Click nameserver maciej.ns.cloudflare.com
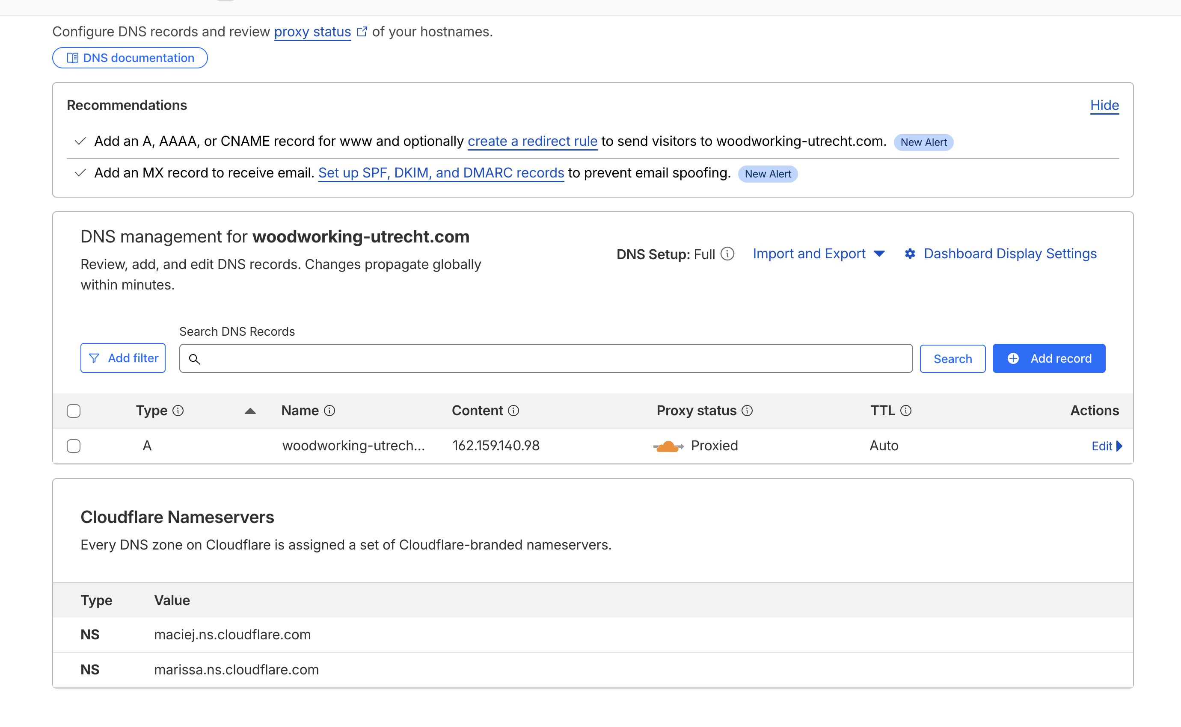The height and width of the screenshot is (727, 1181). 232,635
